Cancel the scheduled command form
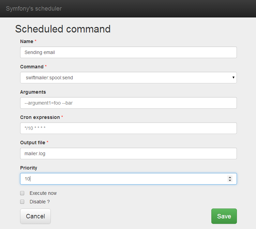 [35, 216]
